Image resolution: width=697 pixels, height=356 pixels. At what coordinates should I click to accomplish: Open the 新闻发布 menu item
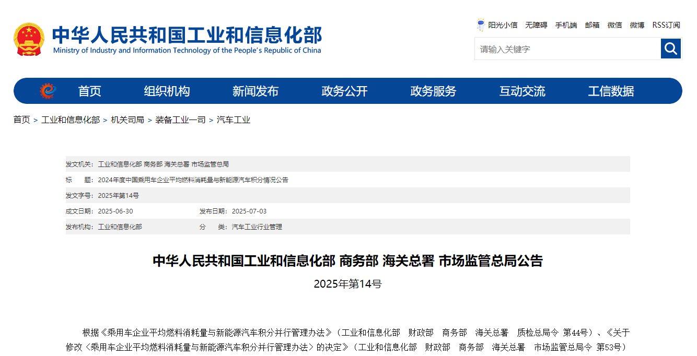pos(255,91)
